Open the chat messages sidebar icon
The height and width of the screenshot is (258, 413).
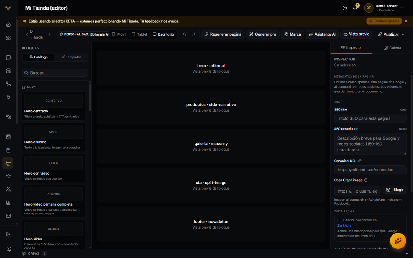8,58
